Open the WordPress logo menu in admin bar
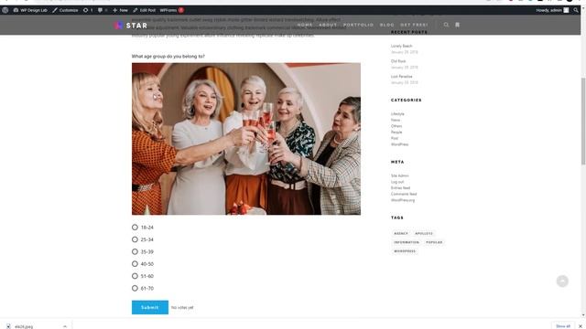586x329 pixels. tap(5, 10)
